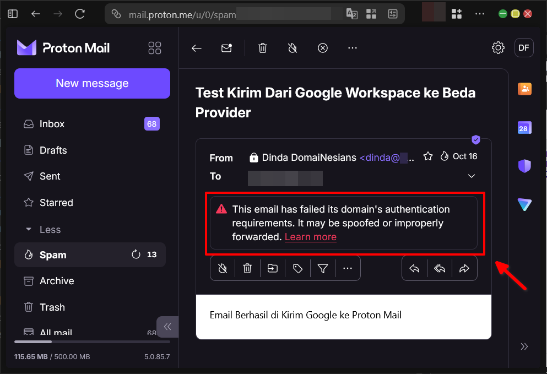Expand the left sidebar with the double chevron
The height and width of the screenshot is (374, 547).
(167, 327)
